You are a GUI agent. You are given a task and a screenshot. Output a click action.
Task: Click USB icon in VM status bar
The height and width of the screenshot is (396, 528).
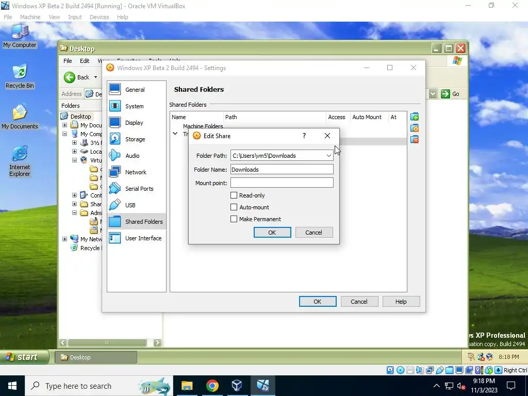tap(440, 370)
